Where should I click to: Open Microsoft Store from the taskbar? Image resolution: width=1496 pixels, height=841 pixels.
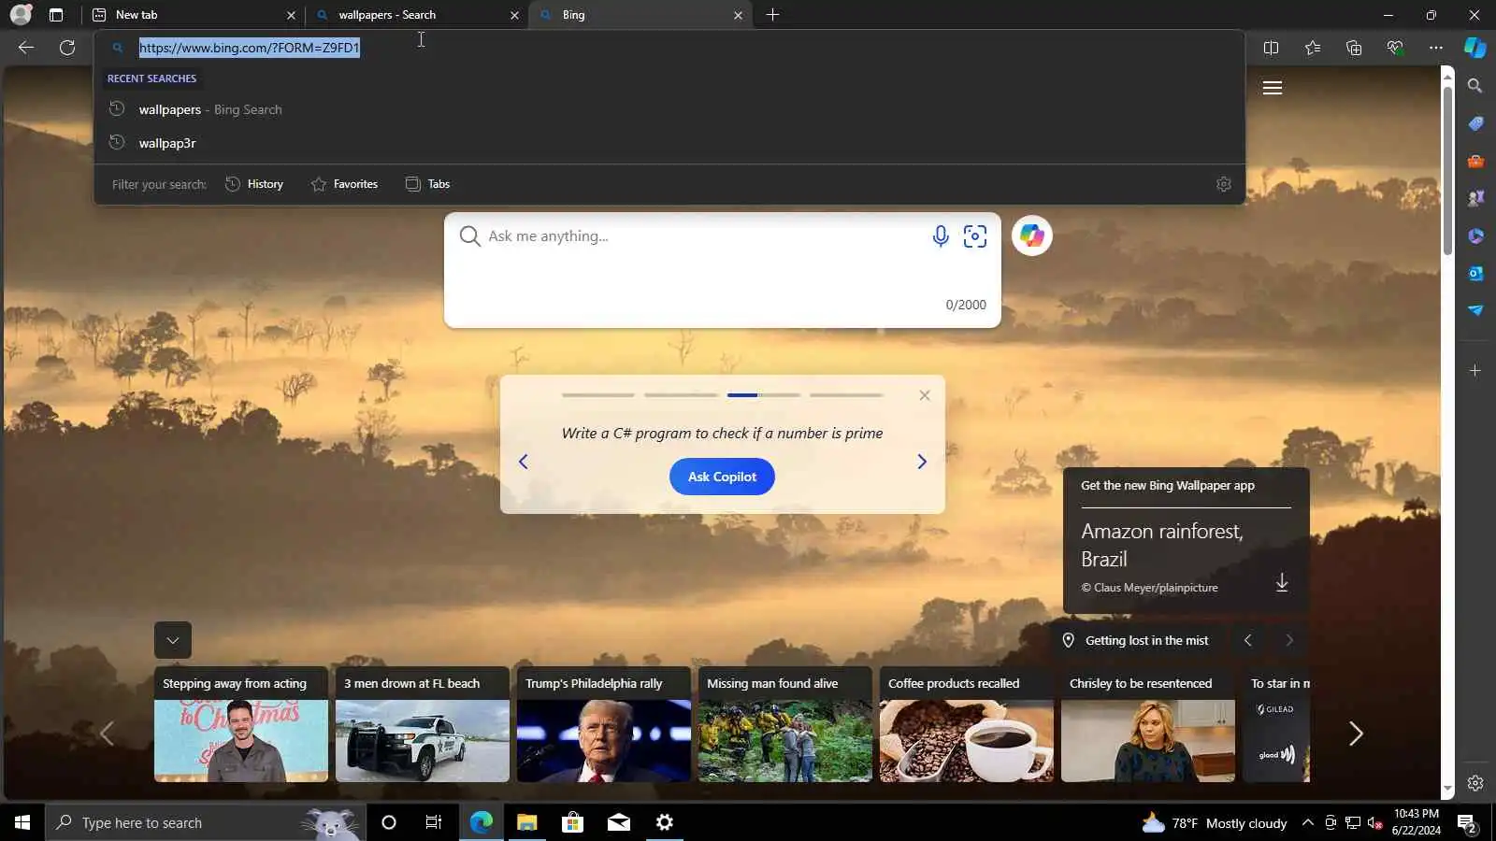(573, 822)
